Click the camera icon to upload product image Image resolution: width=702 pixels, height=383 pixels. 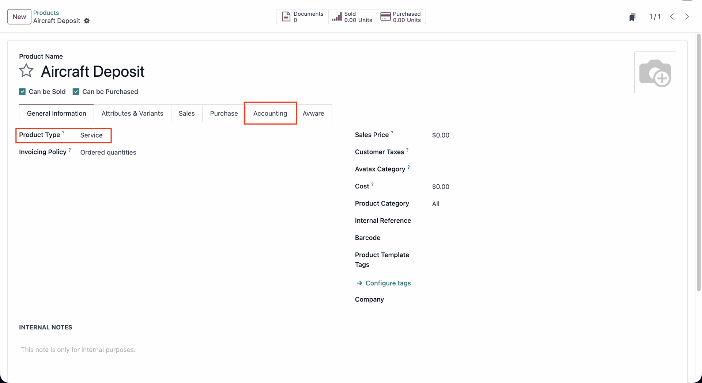654,72
